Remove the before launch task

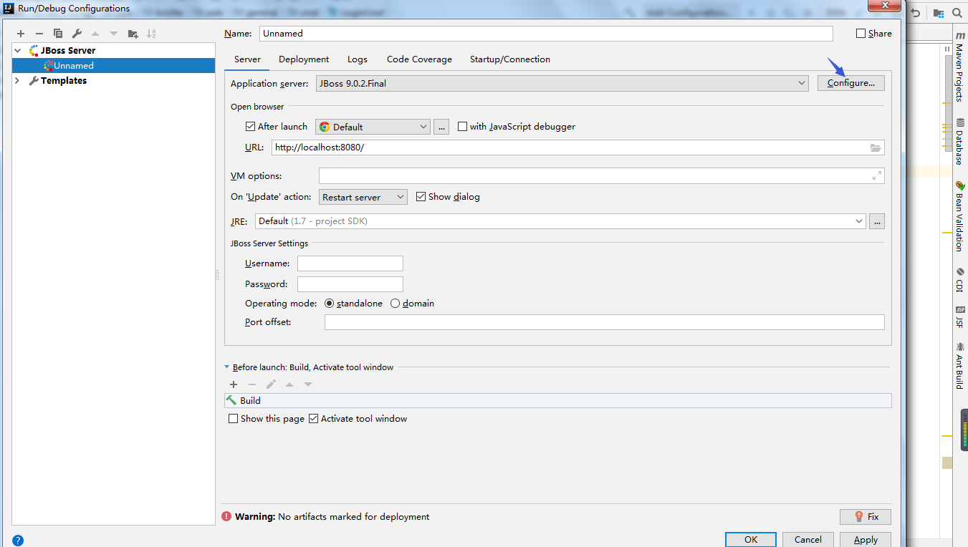[x=252, y=384]
